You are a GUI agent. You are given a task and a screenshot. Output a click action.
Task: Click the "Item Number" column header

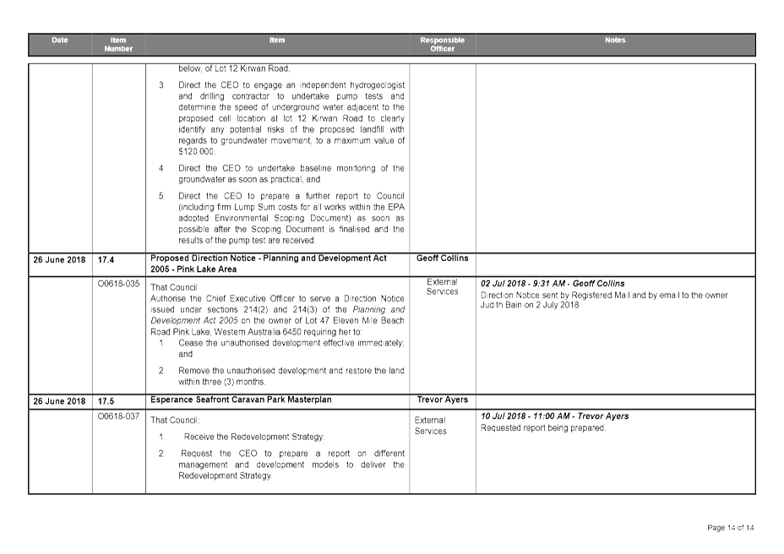coord(118,45)
